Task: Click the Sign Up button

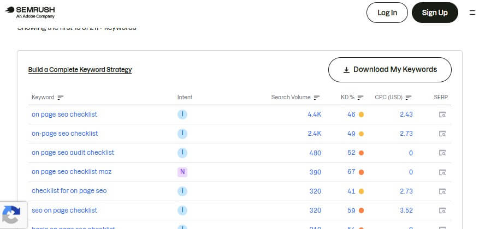Action: [435, 13]
